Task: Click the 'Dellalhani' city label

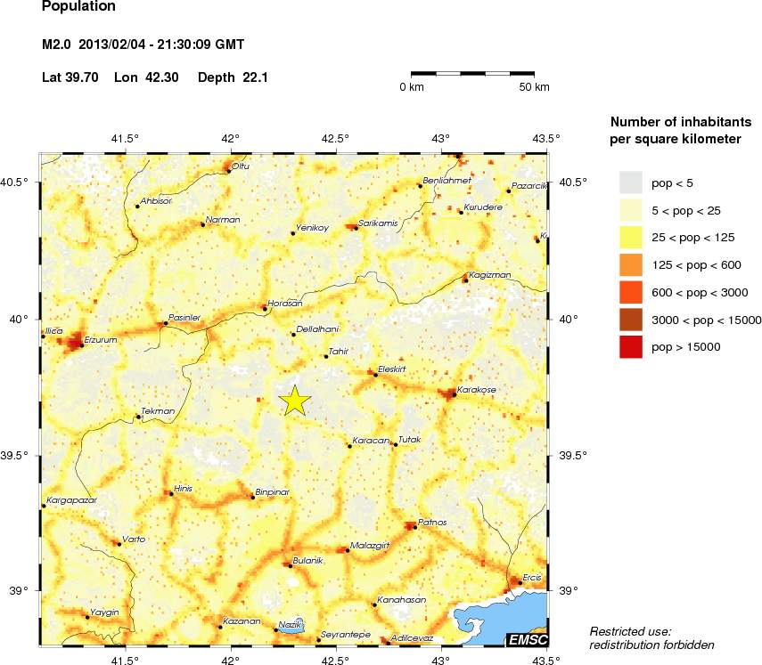Action: click(x=317, y=329)
